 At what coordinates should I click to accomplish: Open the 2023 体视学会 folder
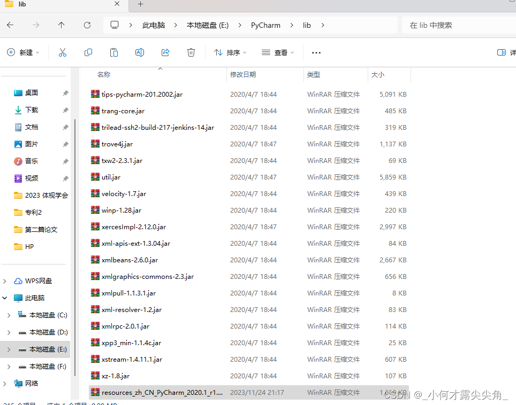tap(41, 196)
